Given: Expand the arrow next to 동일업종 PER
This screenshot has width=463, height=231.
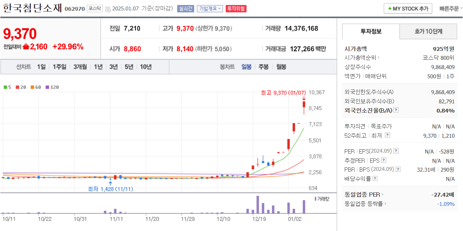Looking at the screenshot, I should tap(383, 194).
